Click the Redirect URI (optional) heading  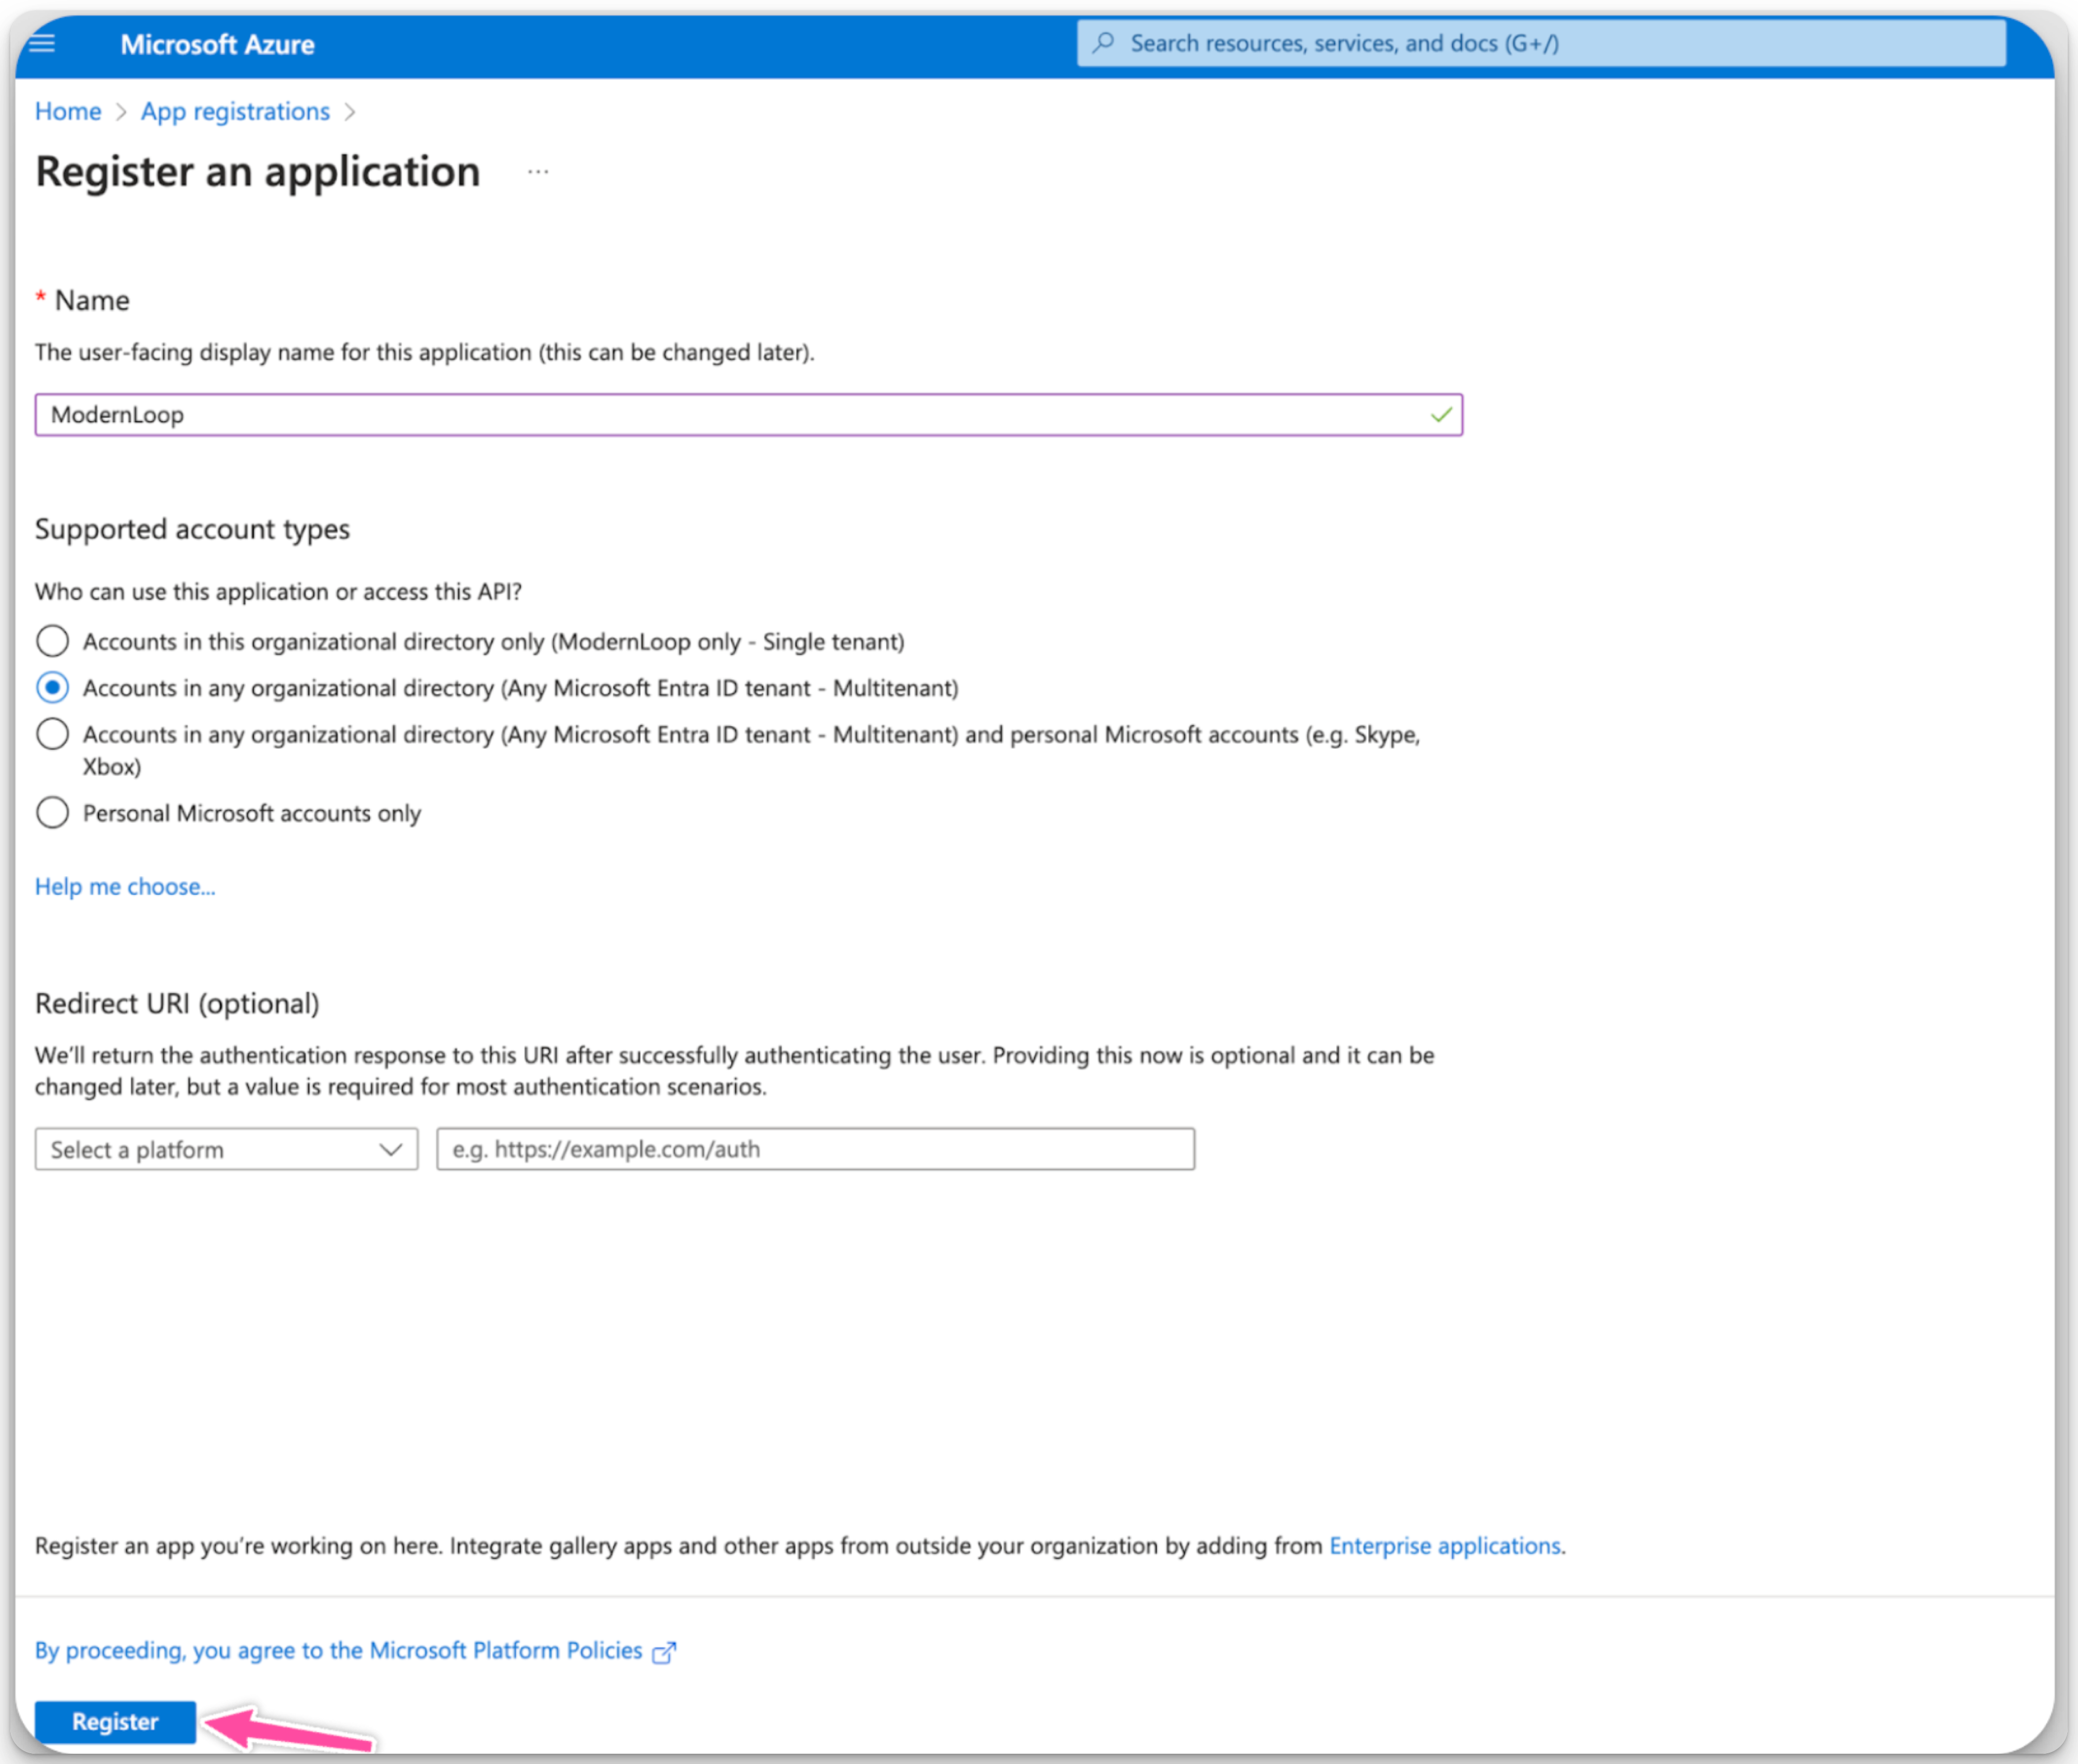(x=177, y=1004)
